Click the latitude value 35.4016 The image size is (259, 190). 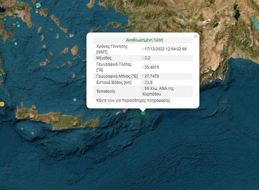click(152, 67)
